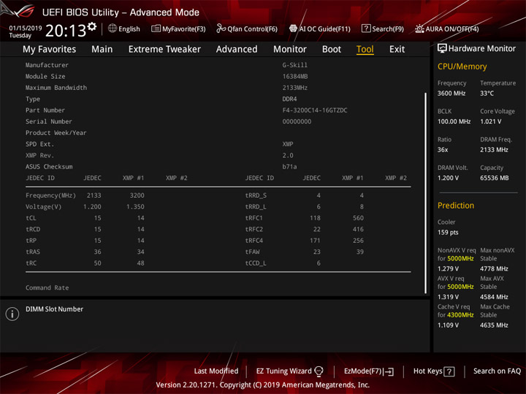The width and height of the screenshot is (526, 394).
Task: Select the SPD Ext. row
Action: [218, 144]
